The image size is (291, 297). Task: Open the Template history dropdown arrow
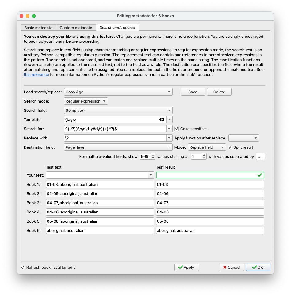[x=169, y=119]
